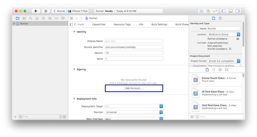Show the object library

tap(220, 70)
